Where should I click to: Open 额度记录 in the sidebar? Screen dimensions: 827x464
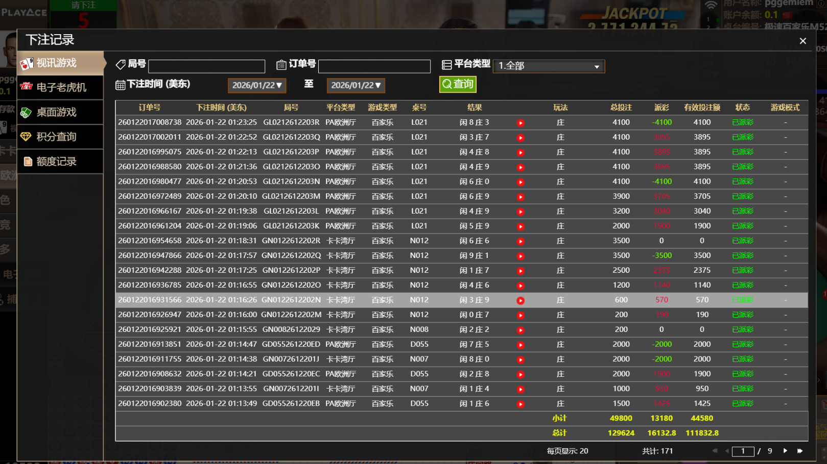coord(61,162)
